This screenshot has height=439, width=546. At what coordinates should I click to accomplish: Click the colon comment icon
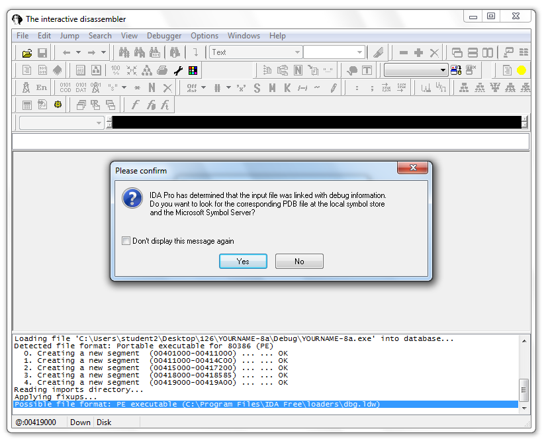coord(357,88)
